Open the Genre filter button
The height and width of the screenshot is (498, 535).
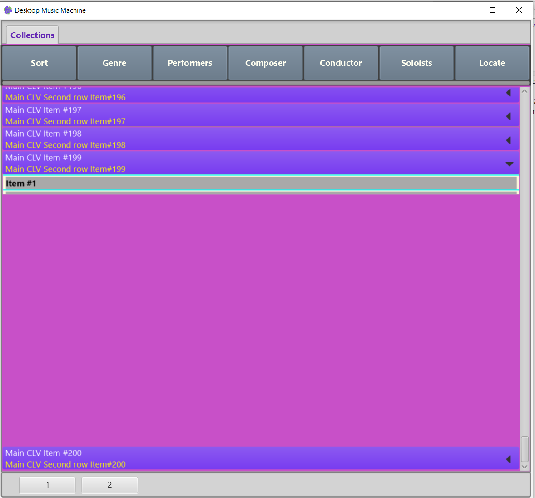114,63
